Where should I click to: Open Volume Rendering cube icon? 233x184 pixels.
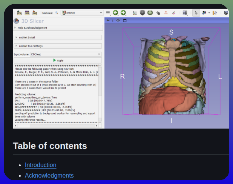tap(142, 13)
